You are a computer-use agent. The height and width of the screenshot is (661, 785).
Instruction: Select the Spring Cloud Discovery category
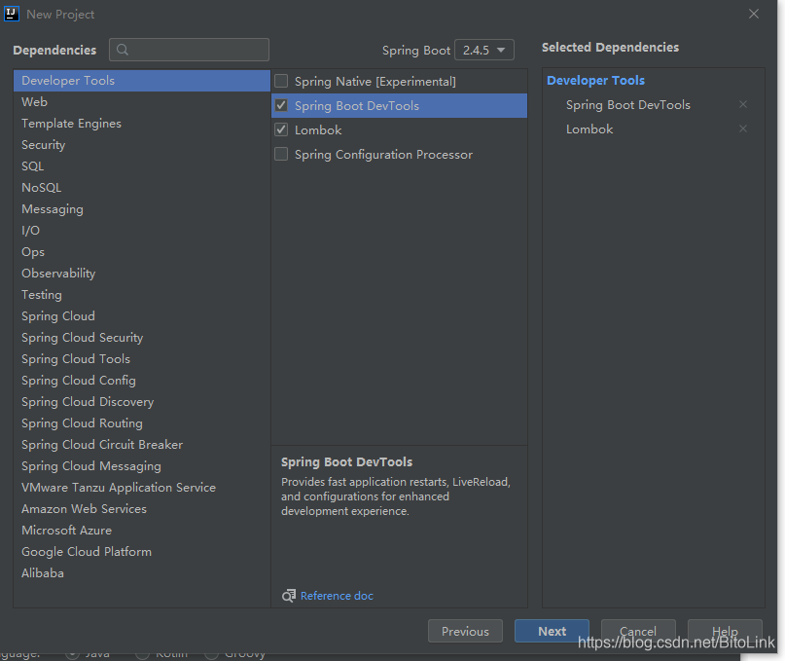(x=142, y=402)
